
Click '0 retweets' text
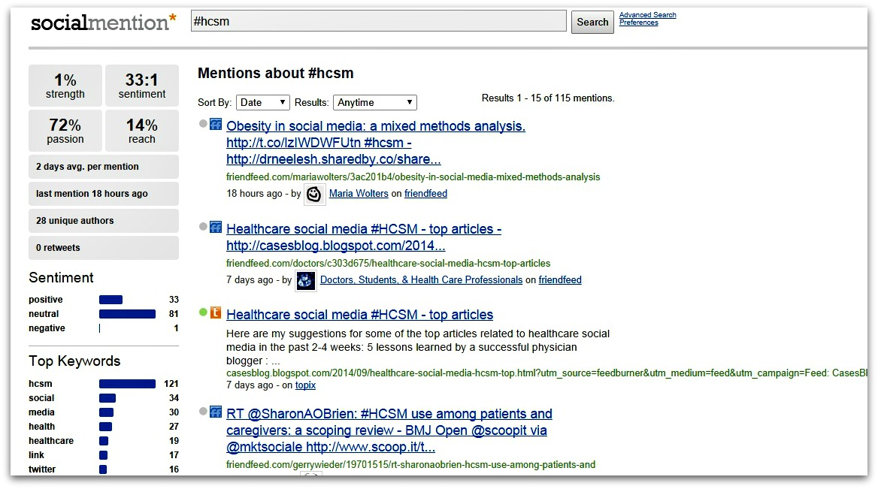58,247
